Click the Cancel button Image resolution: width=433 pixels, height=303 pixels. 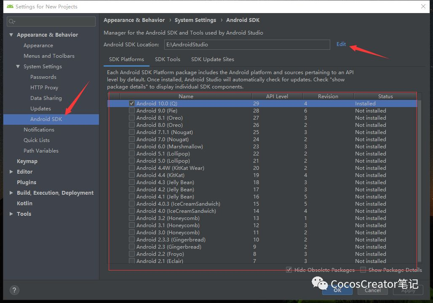[372, 290]
